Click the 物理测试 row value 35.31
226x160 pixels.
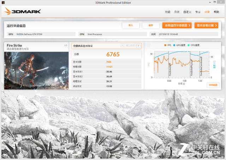pyautogui.click(x=109, y=81)
